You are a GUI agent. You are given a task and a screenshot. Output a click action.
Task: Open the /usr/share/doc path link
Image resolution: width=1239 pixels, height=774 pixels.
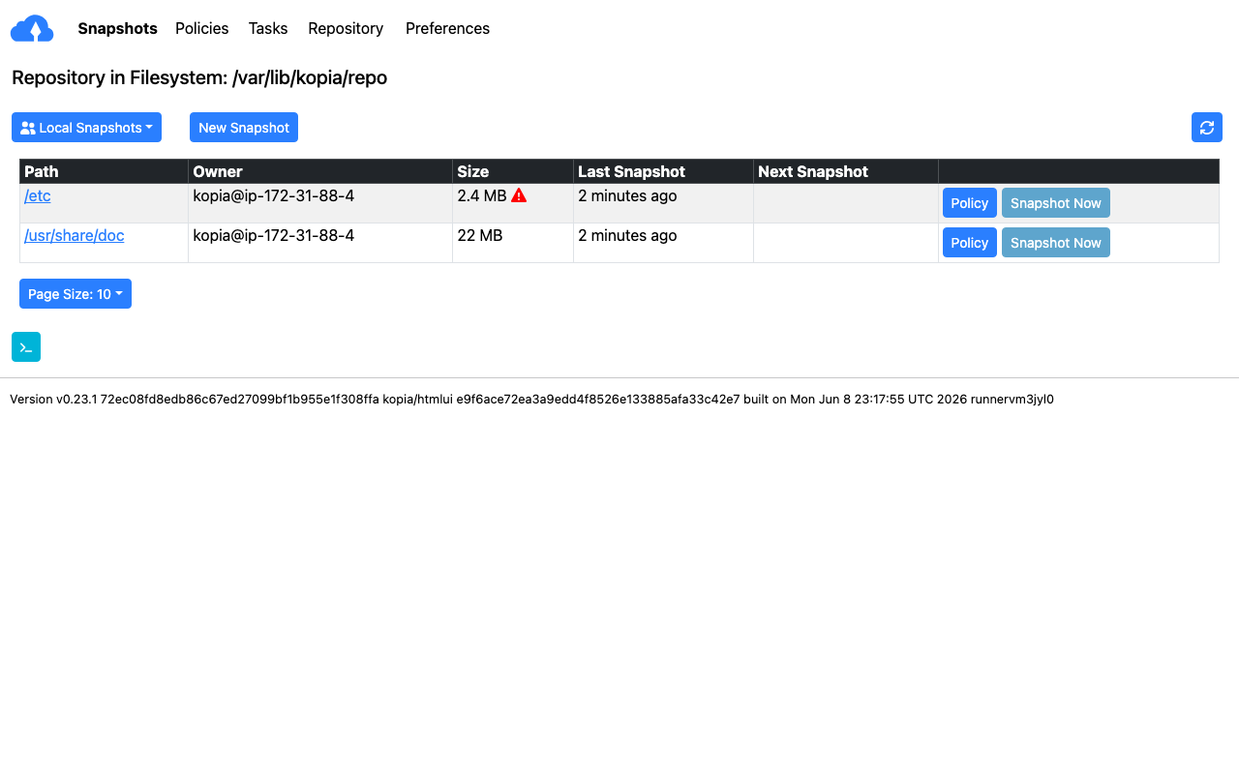point(75,235)
